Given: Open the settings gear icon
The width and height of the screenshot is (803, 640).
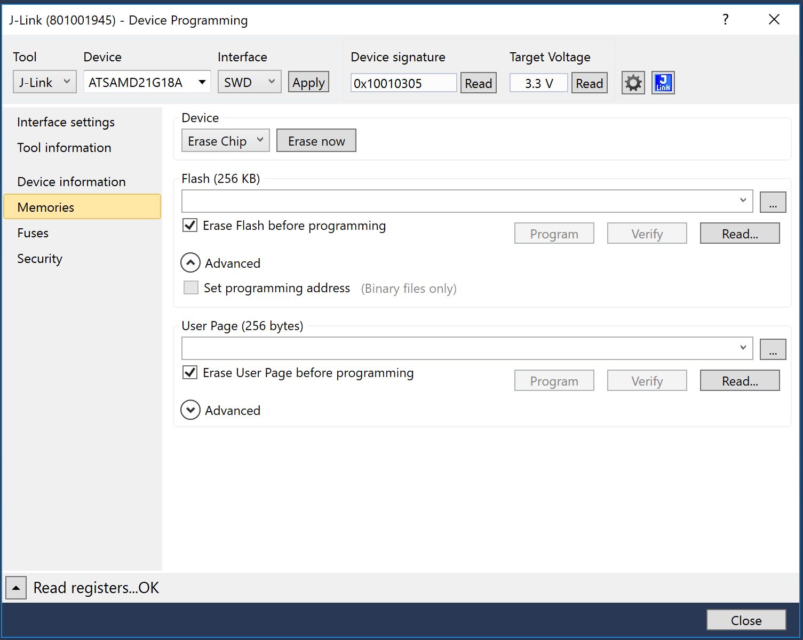Looking at the screenshot, I should click(x=633, y=83).
